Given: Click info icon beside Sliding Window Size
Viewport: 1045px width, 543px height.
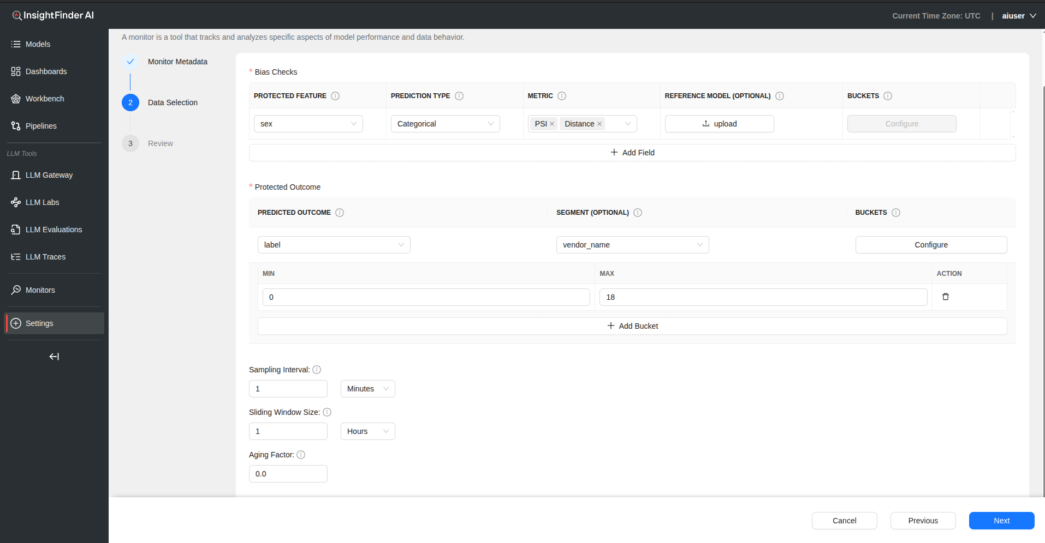Looking at the screenshot, I should (327, 412).
